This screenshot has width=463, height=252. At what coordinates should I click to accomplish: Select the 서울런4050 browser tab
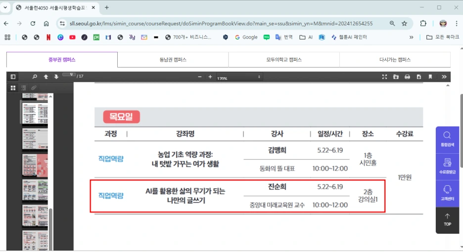pos(55,8)
